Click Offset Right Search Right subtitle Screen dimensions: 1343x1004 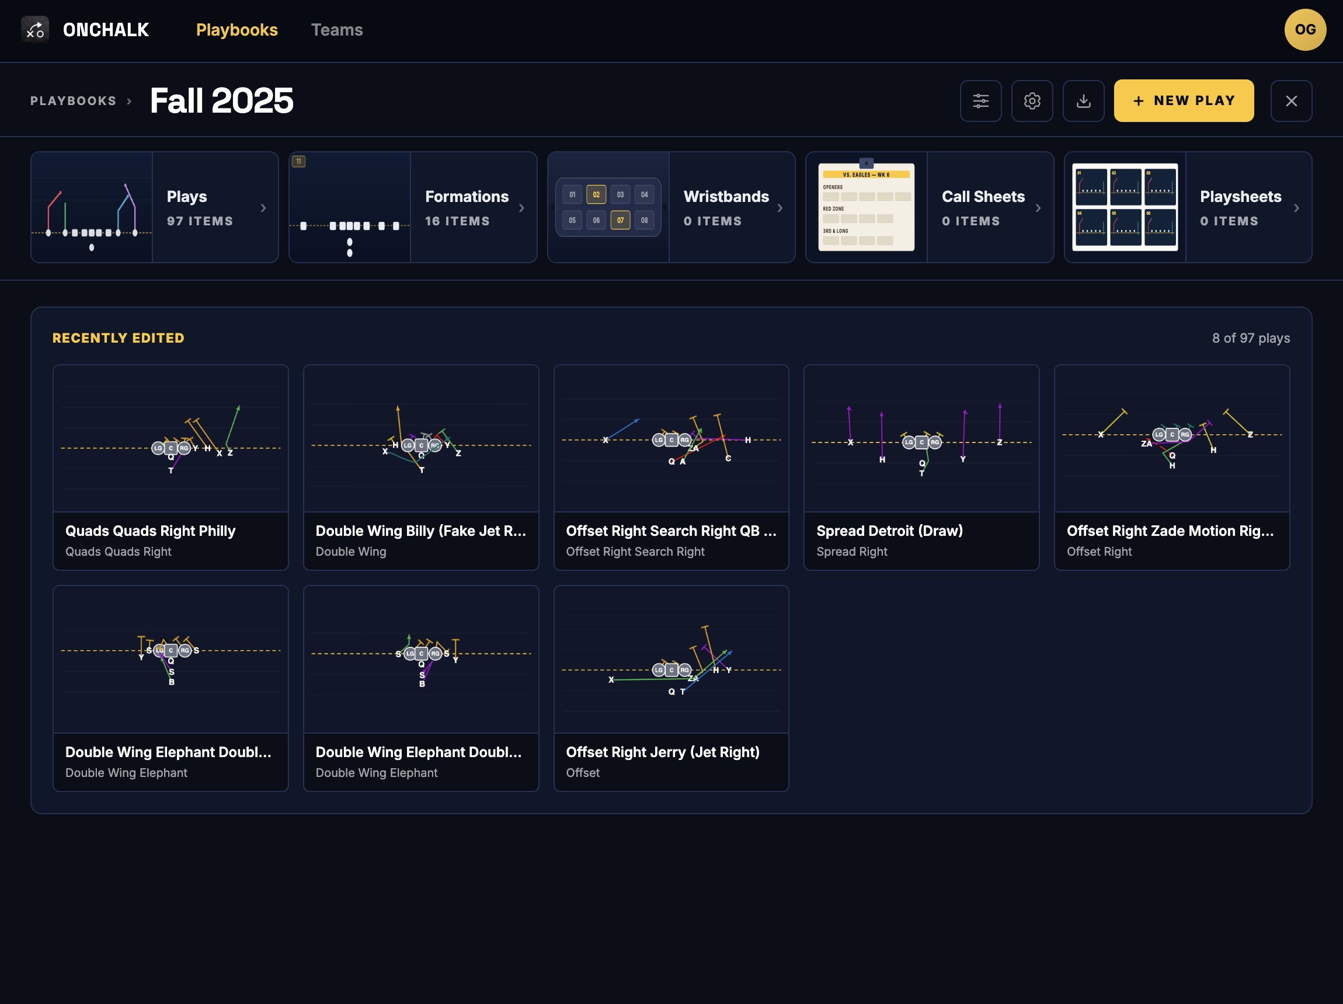pos(635,552)
